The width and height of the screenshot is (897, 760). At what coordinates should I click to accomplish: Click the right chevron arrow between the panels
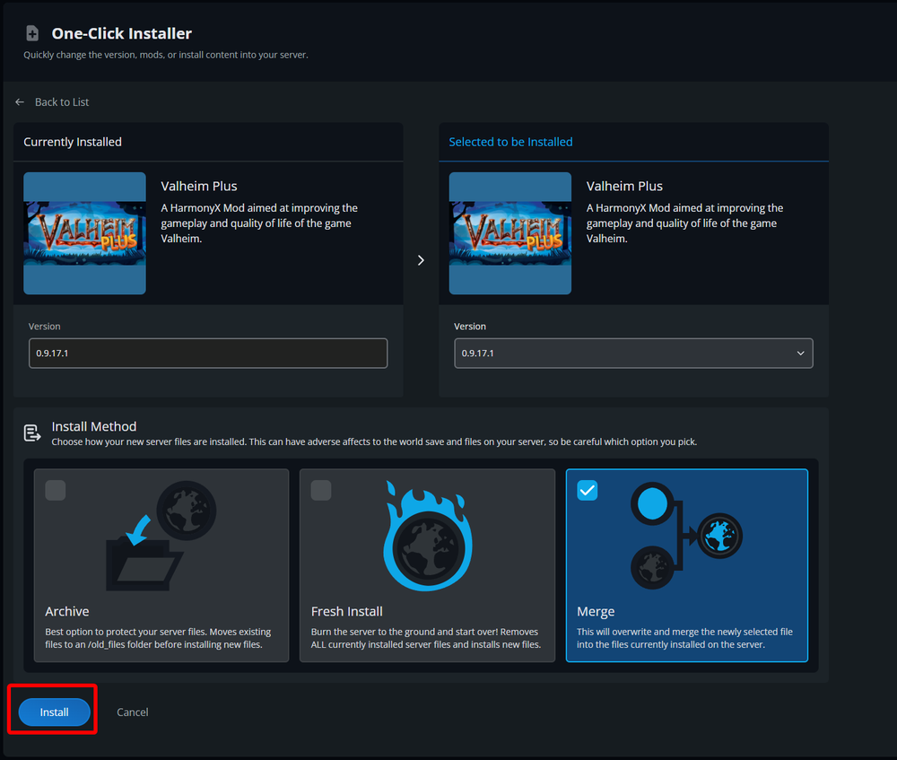(421, 260)
